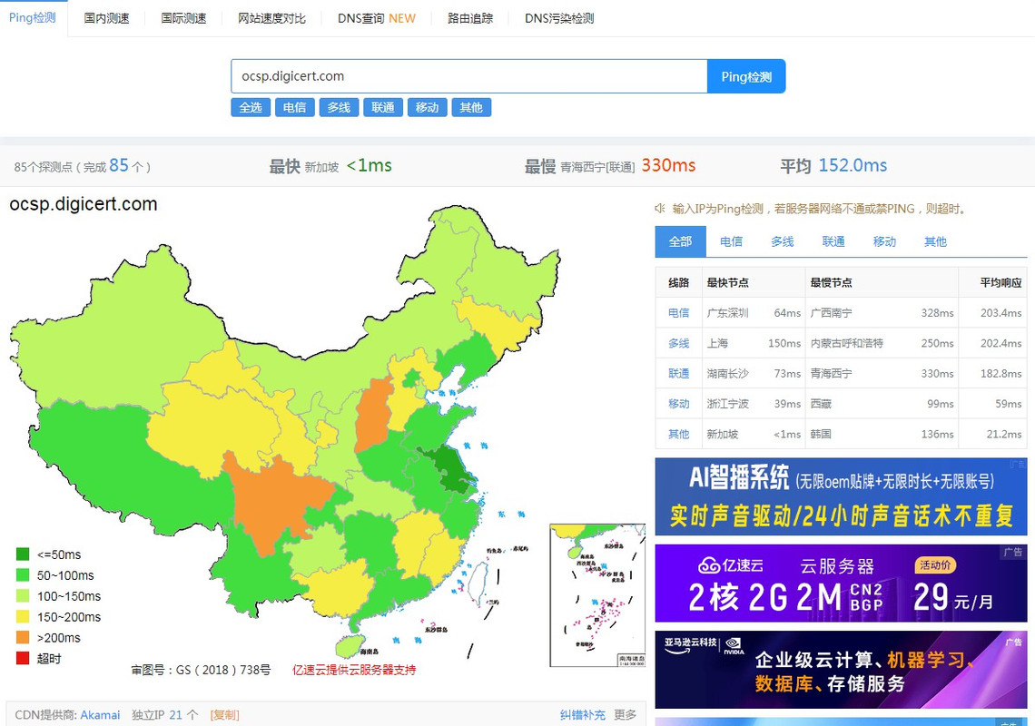
Task: Click the 更多 link
Action: click(x=626, y=715)
